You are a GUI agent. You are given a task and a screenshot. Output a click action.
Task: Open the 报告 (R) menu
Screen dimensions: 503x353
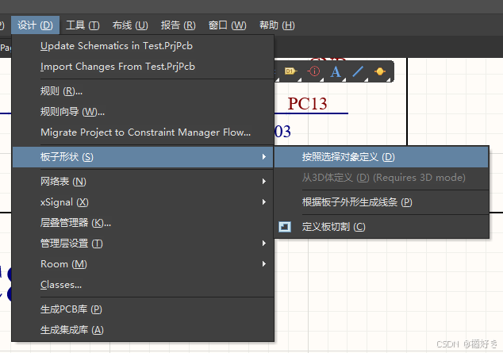click(x=178, y=25)
